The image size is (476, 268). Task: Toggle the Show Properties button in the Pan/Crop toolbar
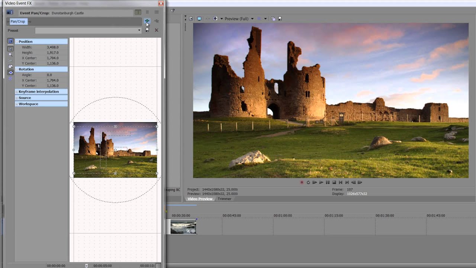(x=10, y=41)
